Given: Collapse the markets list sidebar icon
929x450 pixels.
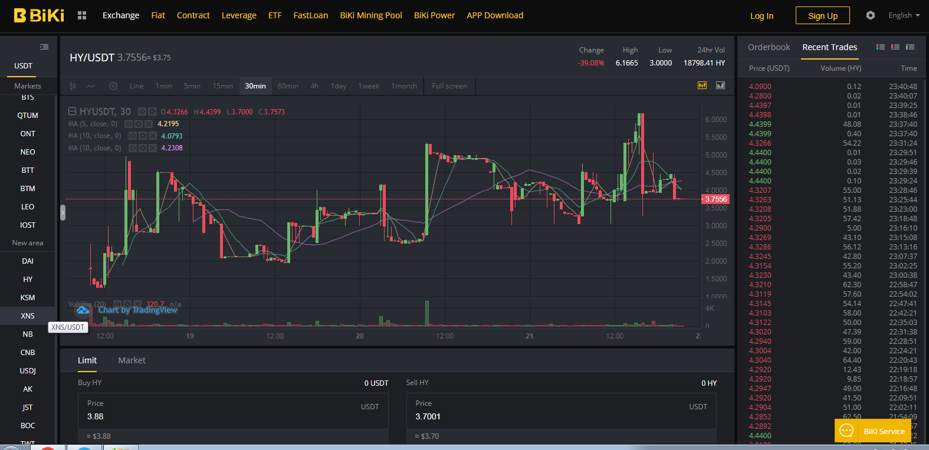Looking at the screenshot, I should [x=44, y=47].
